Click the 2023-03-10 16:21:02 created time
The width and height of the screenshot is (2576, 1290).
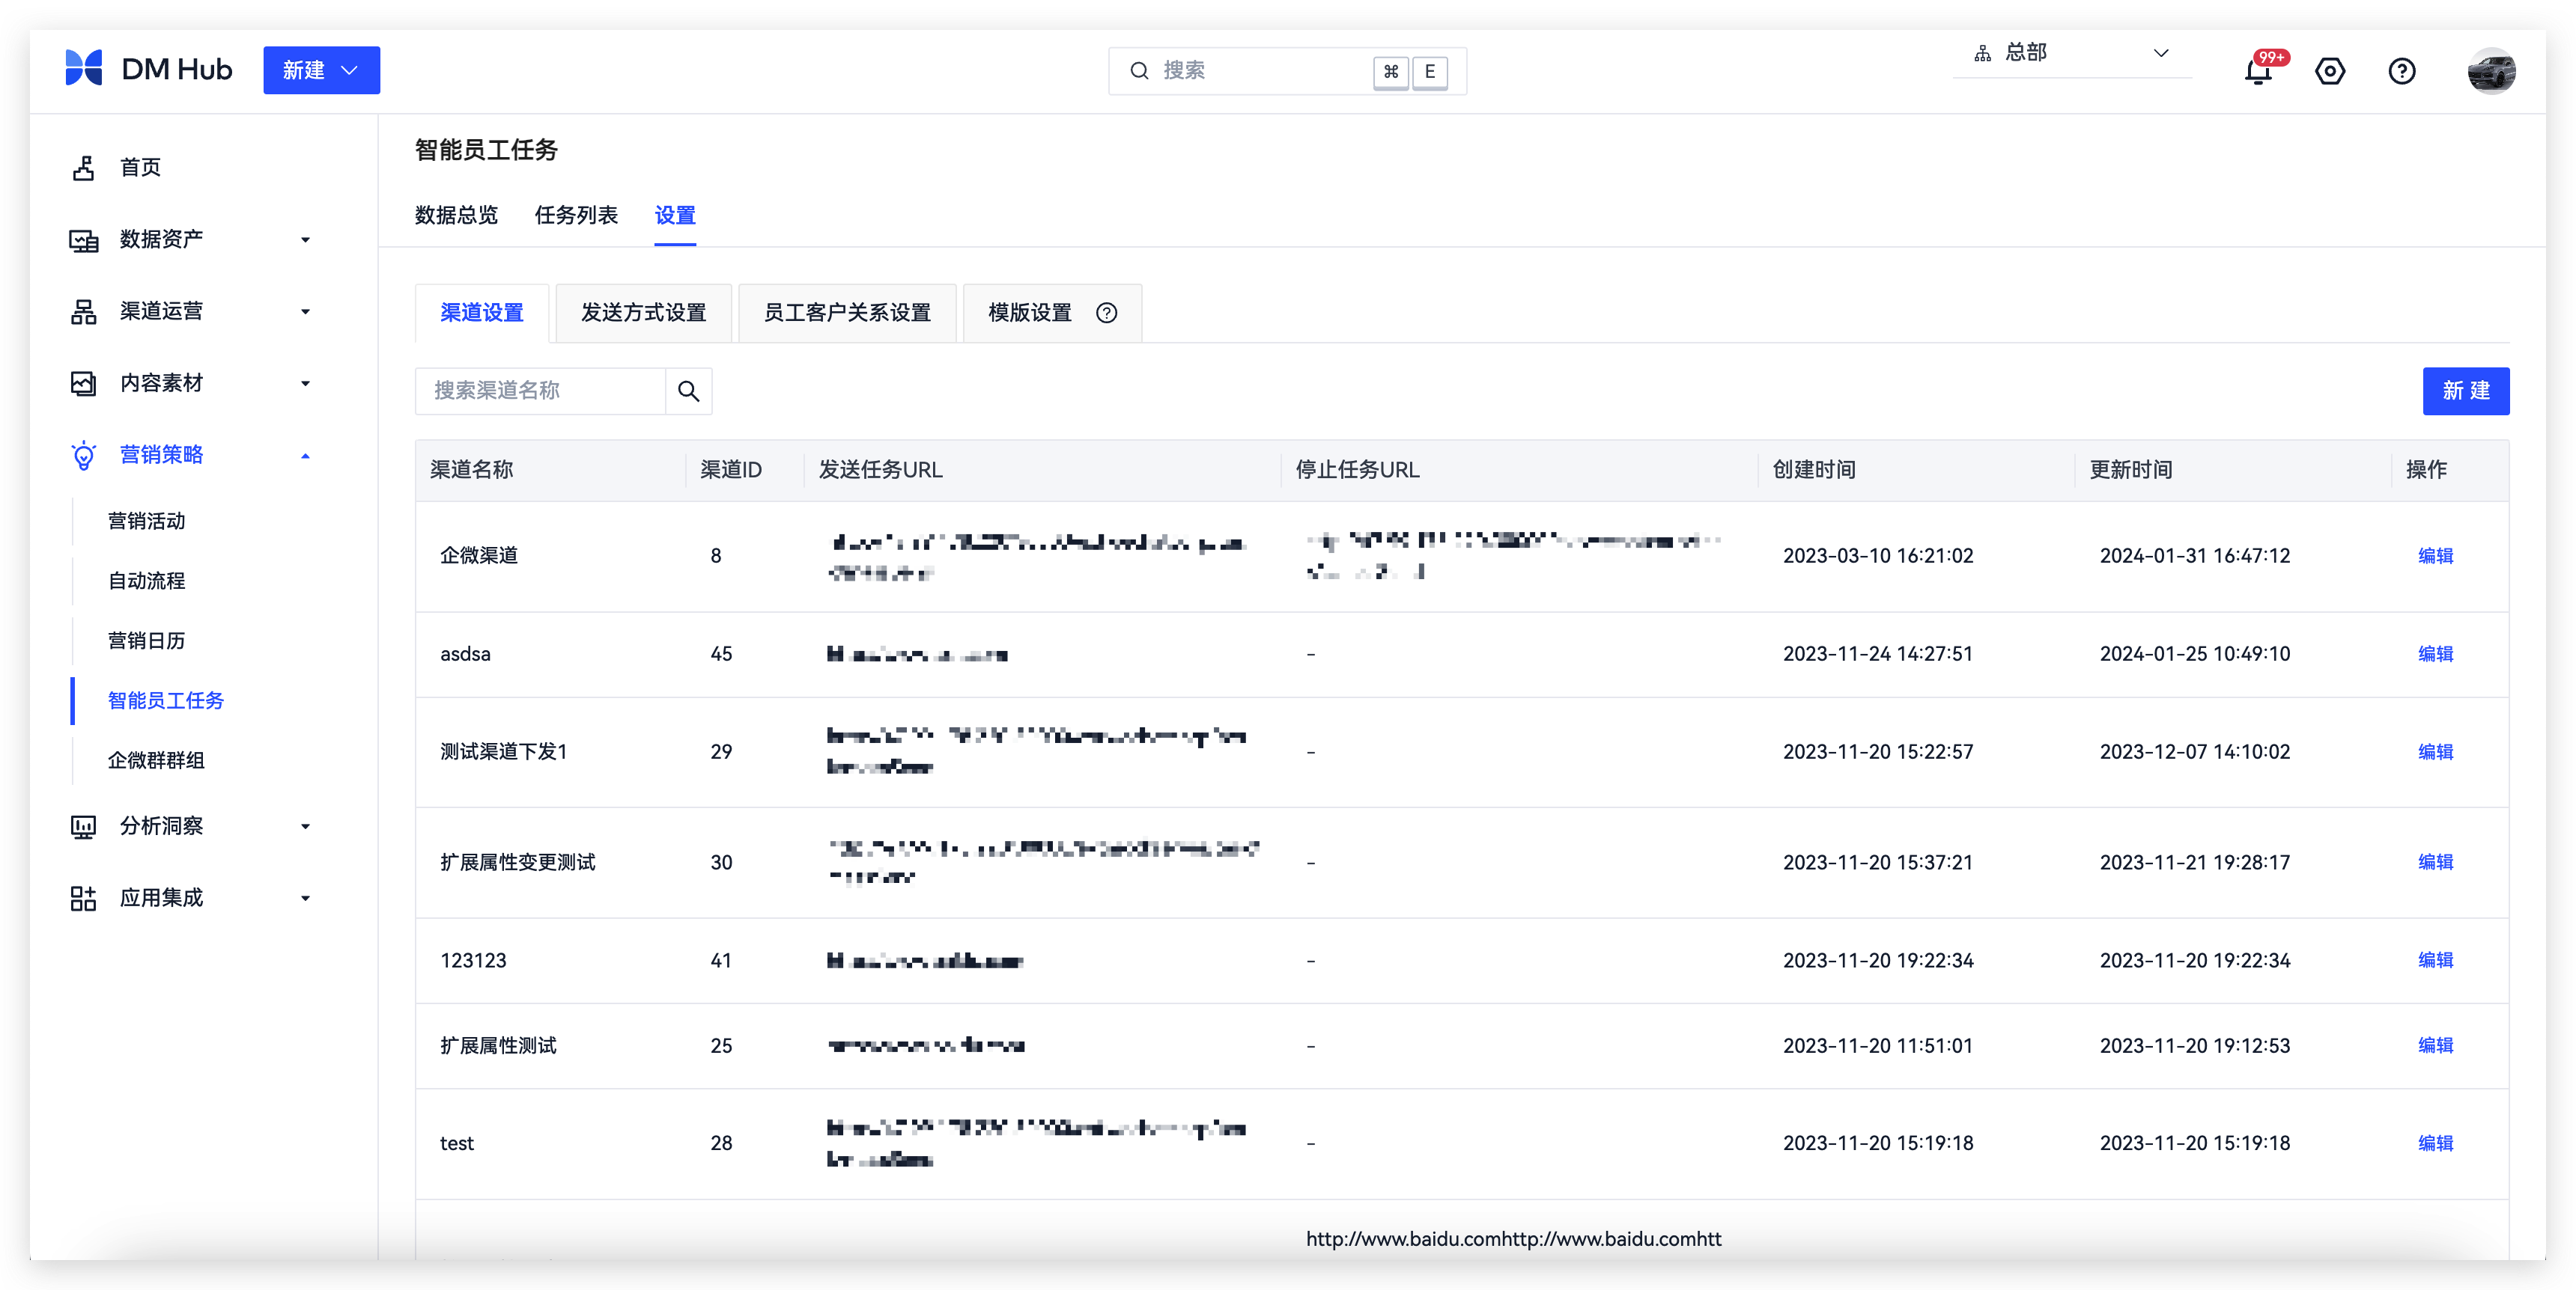point(1877,555)
